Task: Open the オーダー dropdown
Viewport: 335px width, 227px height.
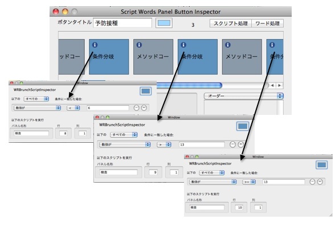Action: click(244, 96)
